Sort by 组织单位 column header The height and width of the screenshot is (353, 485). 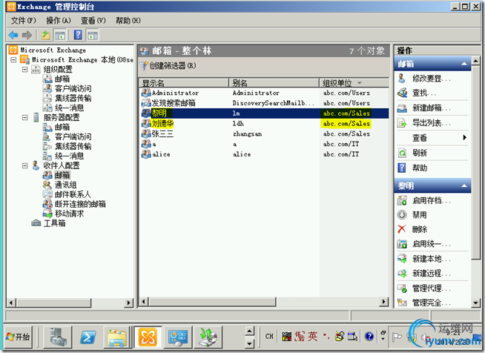[x=354, y=83]
